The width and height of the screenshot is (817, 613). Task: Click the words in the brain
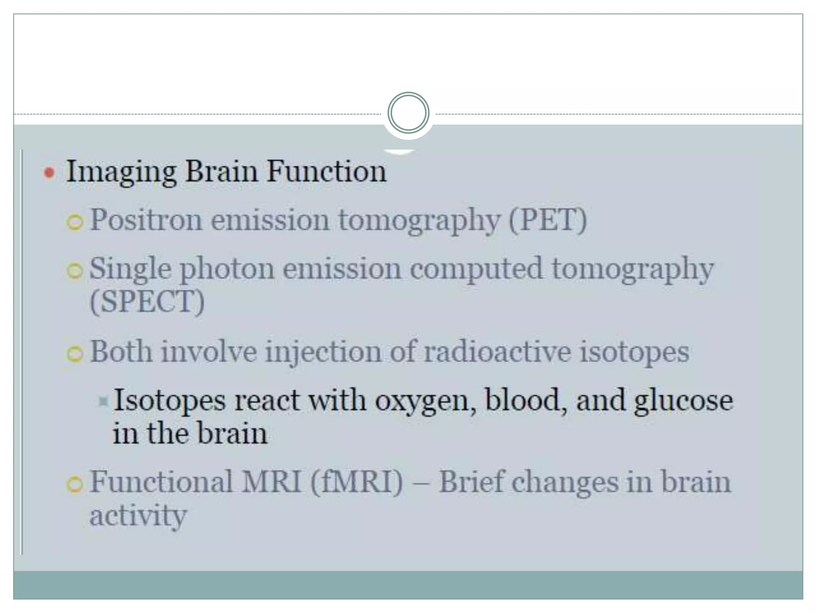pyautogui.click(x=190, y=434)
